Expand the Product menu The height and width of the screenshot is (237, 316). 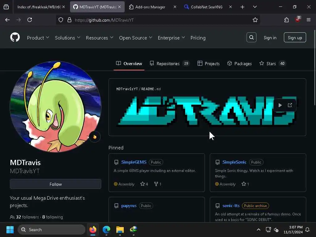(x=38, y=38)
